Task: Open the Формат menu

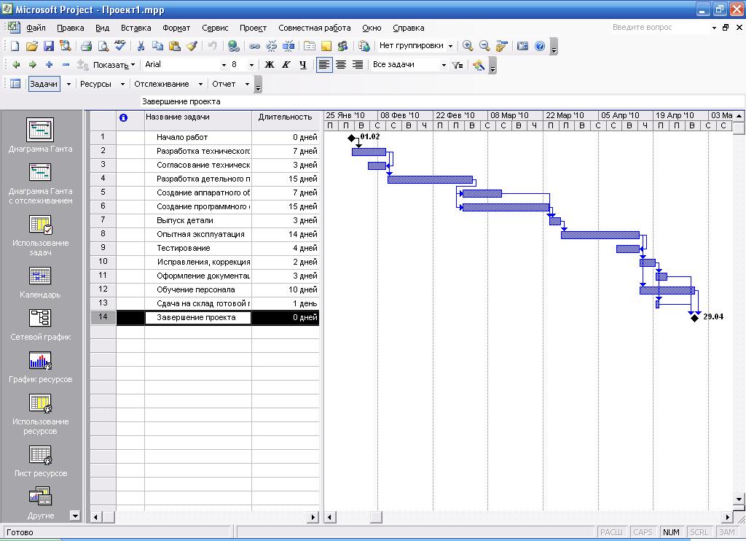Action: pos(176,28)
